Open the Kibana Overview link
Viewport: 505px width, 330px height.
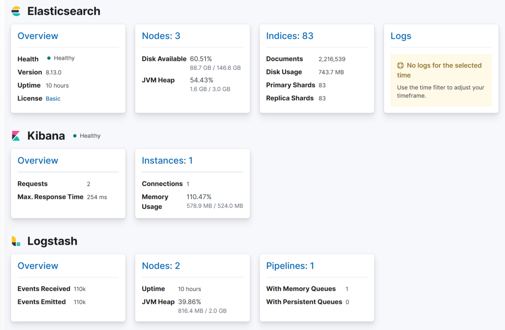38,161
